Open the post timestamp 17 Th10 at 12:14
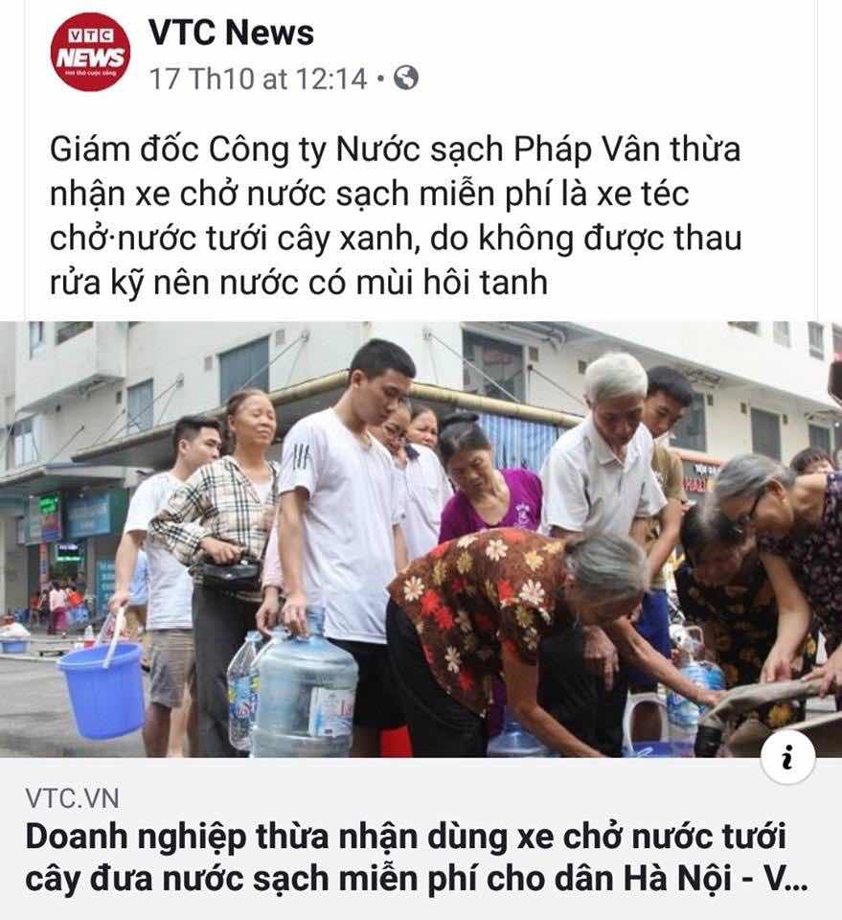Screen dimensions: 842x920 click(258, 79)
